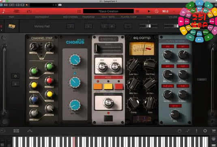Click the red knob on Channel Strip

click(x=49, y=81)
